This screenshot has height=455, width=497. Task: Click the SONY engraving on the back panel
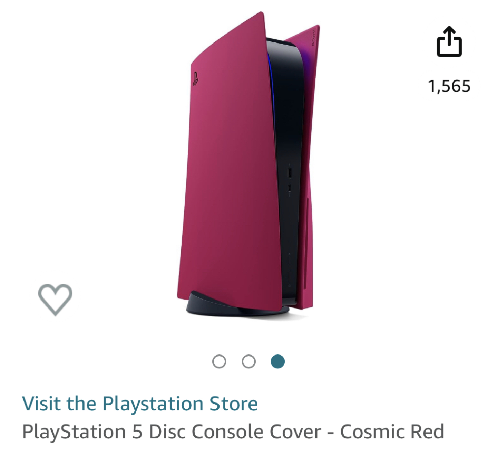click(x=313, y=36)
